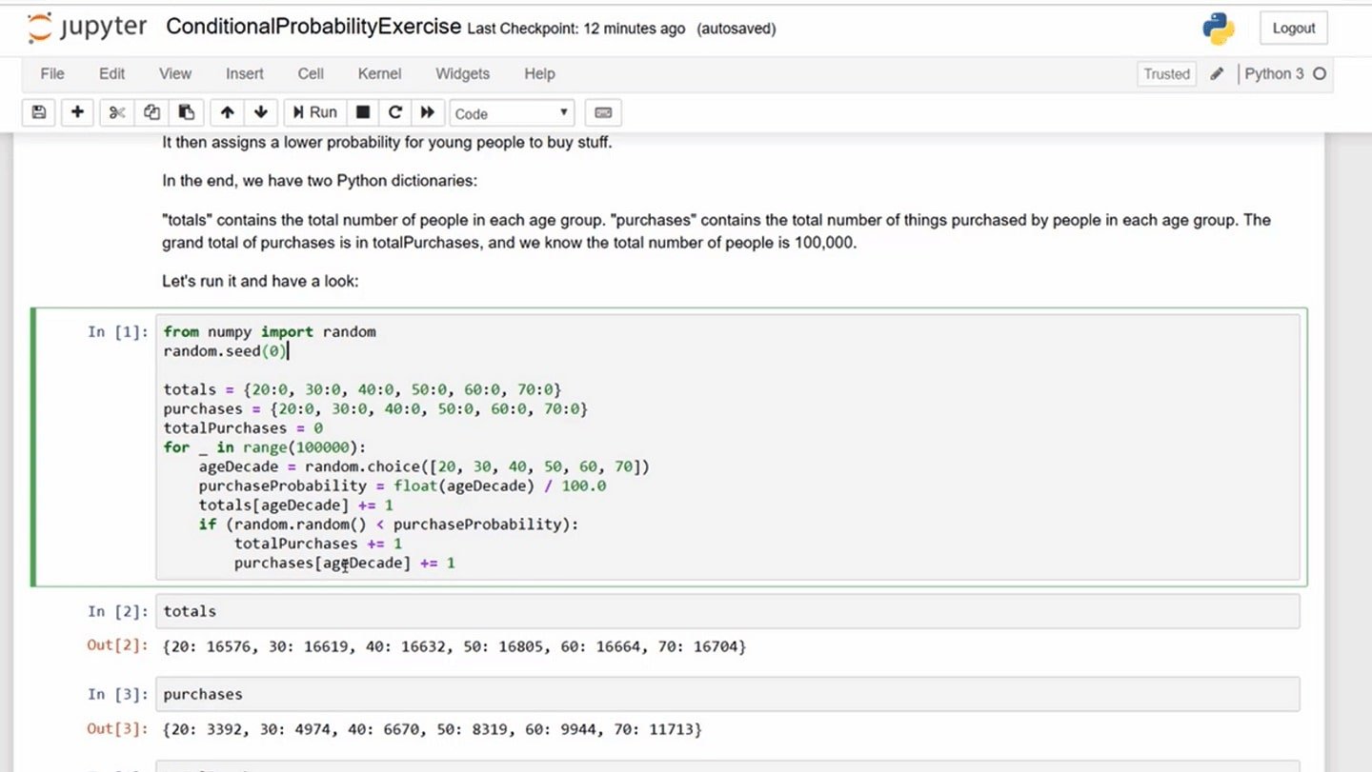Insert a new cell with the plus icon
The image size is (1372, 772).
77,112
